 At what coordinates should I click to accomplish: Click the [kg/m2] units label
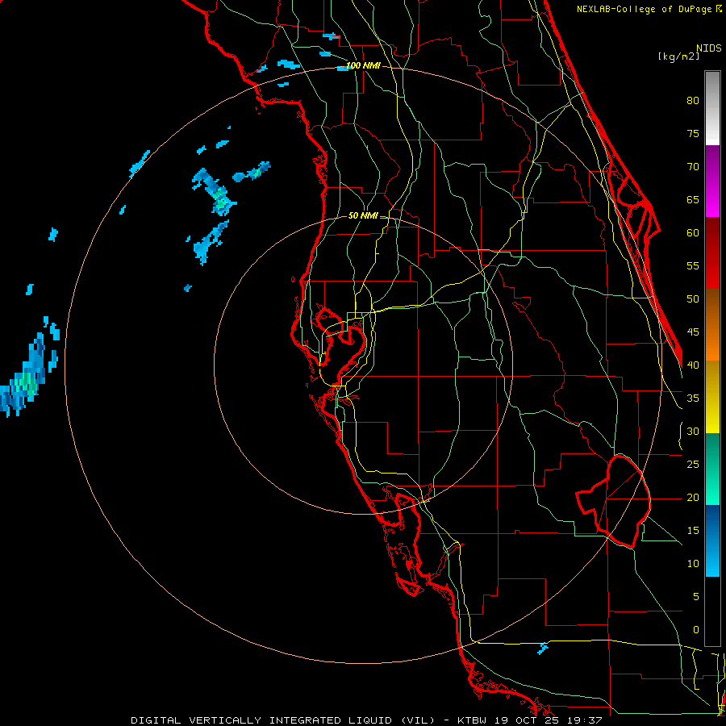point(678,56)
